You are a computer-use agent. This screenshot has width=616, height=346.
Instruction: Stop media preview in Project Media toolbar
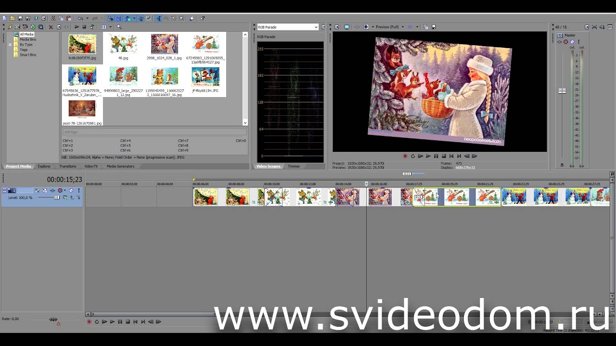pyautogui.click(x=84, y=27)
